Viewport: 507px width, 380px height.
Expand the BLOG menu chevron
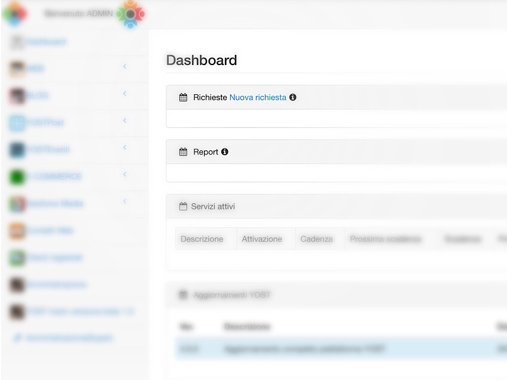click(x=125, y=94)
